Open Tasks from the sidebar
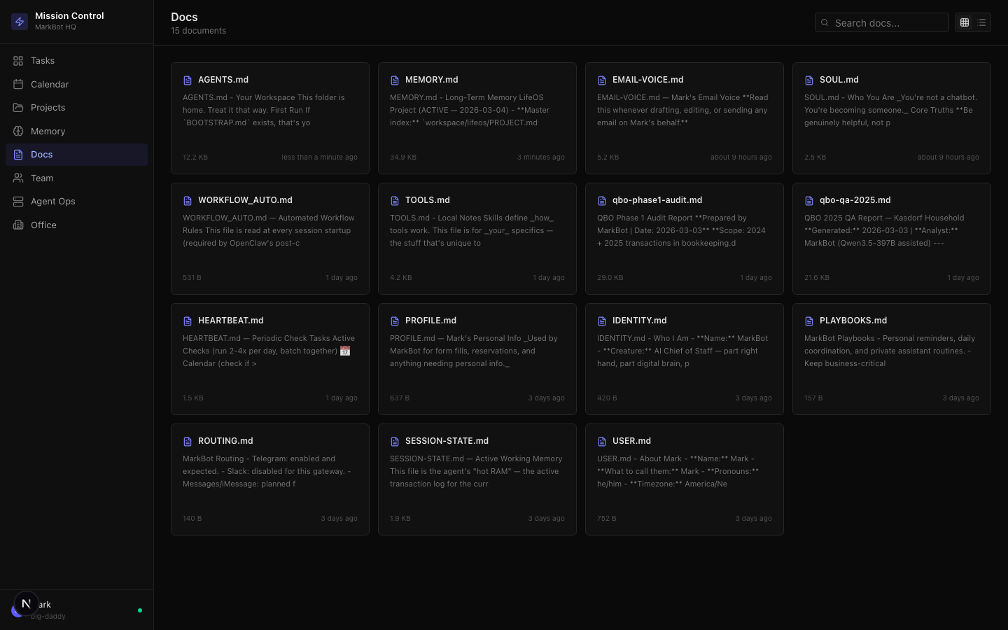Image resolution: width=1008 pixels, height=630 pixels. (x=43, y=61)
